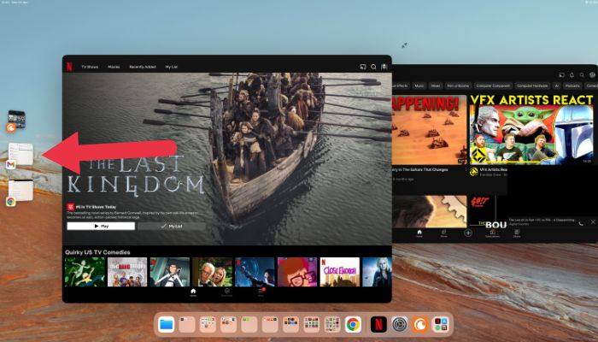Resume the YouTube miniplayer playback control
The image size is (598, 342).
point(581,223)
